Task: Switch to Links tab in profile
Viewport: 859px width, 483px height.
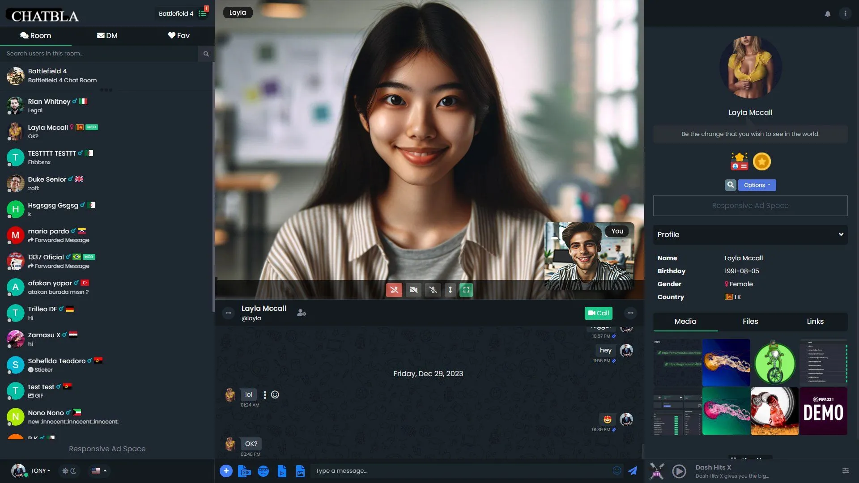Action: pyautogui.click(x=815, y=322)
